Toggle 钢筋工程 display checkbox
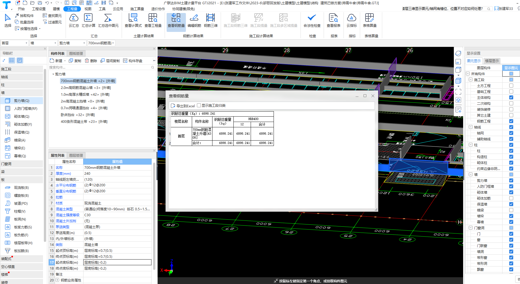The width and height of the screenshot is (520, 284). 511,121
